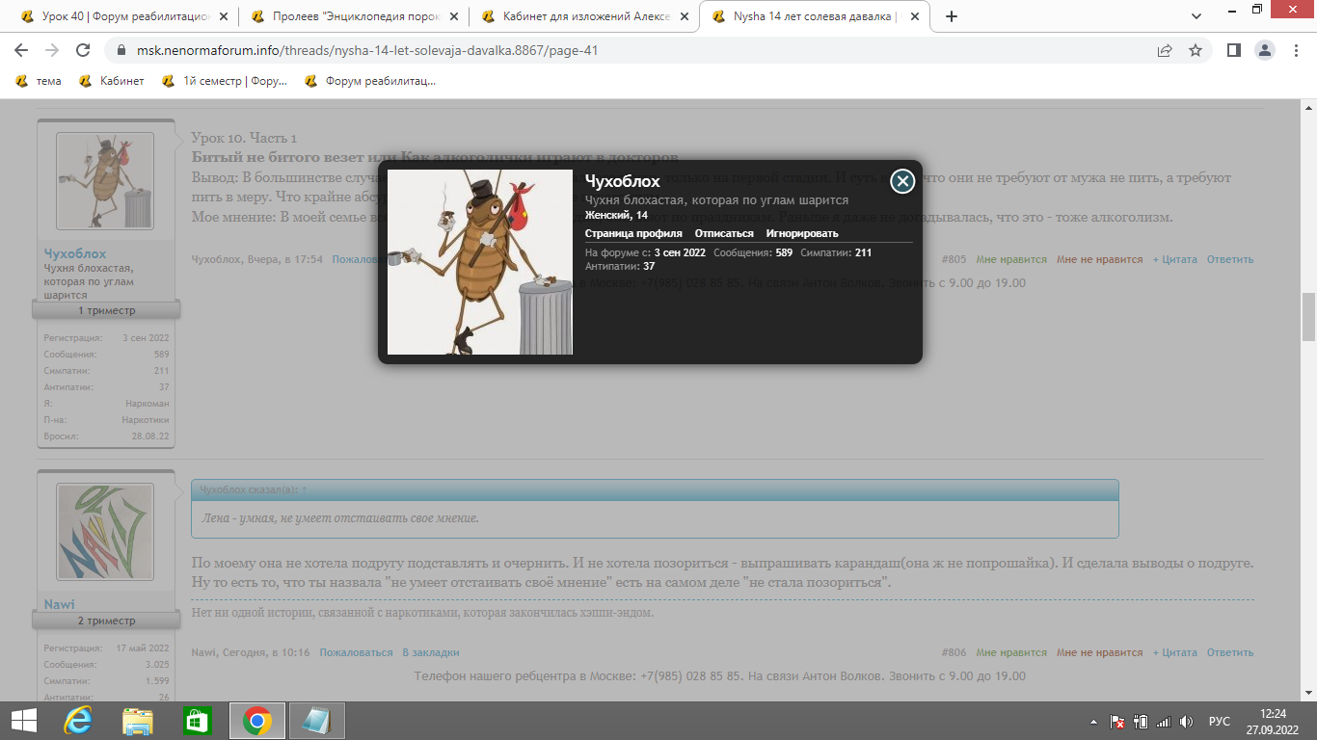The width and height of the screenshot is (1317, 740).
Task: Go forward in browser history
Action: coord(52,50)
